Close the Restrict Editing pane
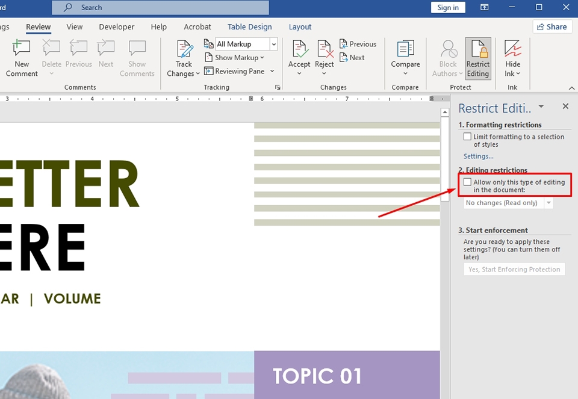 click(x=565, y=107)
